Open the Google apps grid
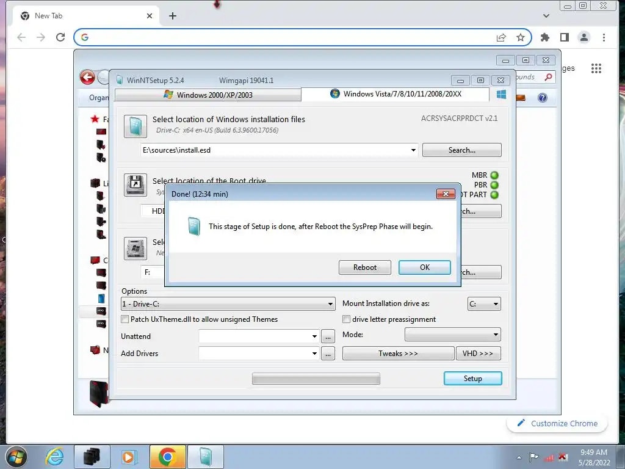 596,68
